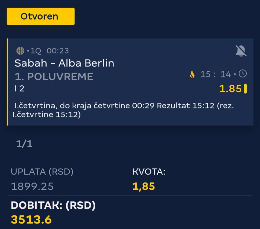Image resolution: width=260 pixels, height=229 pixels.
Task: Click the I 2 bet selection
Action: pos(19,89)
